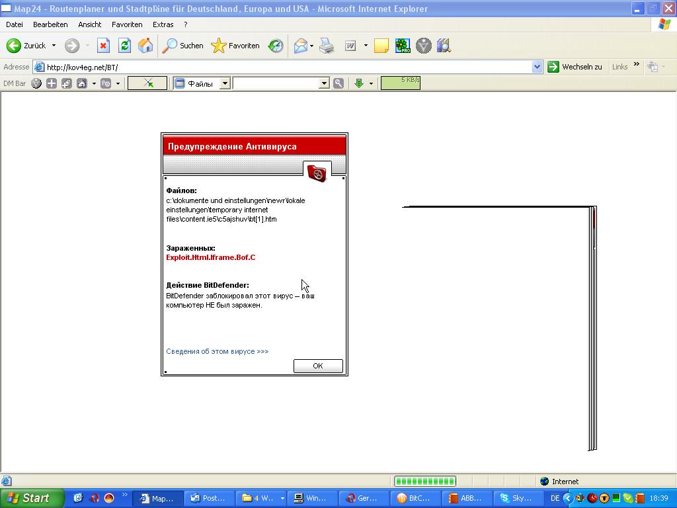Viewport: 677px width, 508px height.
Task: Click Internet zone status indicator
Action: (559, 482)
